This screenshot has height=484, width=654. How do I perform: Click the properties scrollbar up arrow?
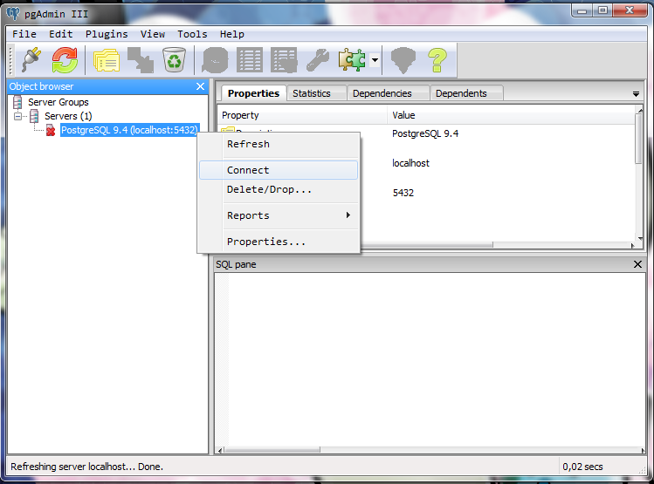pyautogui.click(x=639, y=110)
